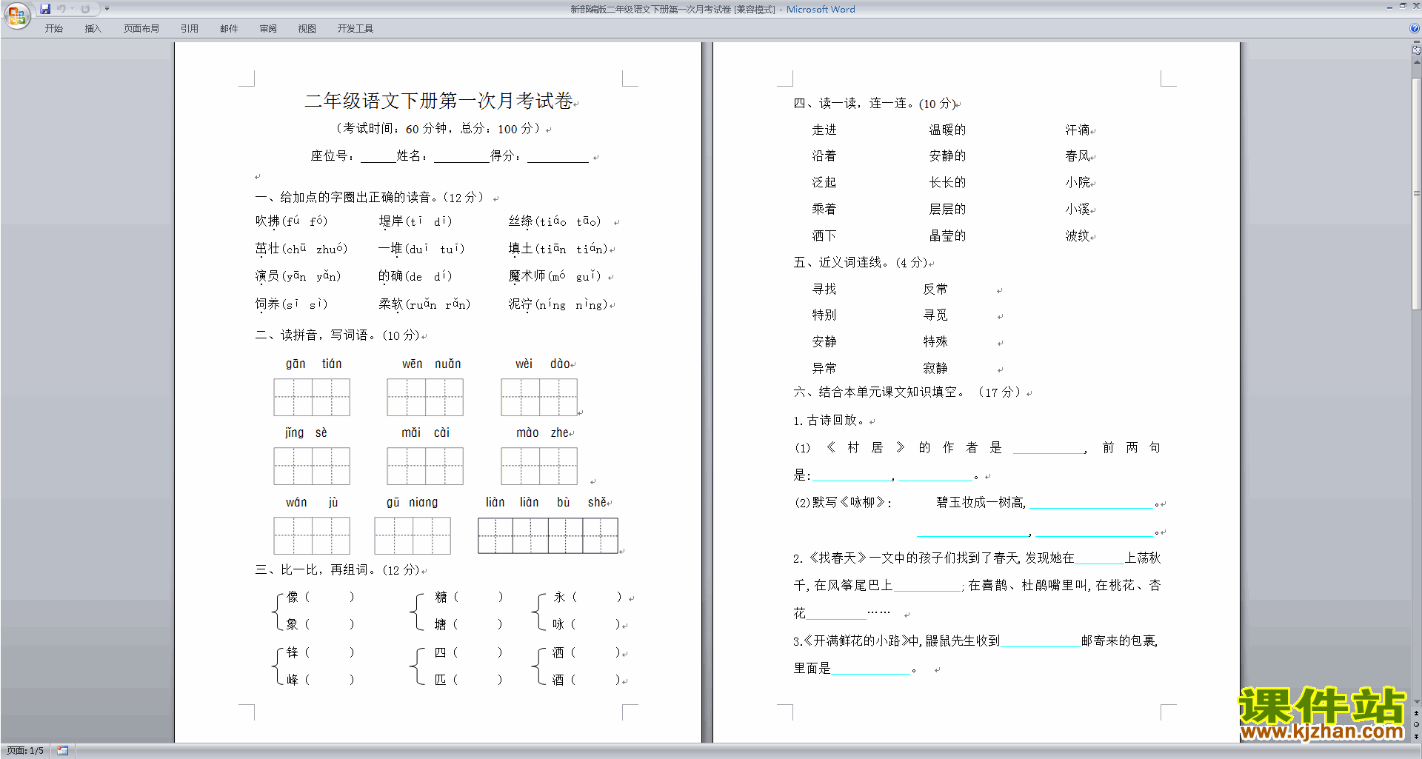Click the 座位号 blank line

378,157
